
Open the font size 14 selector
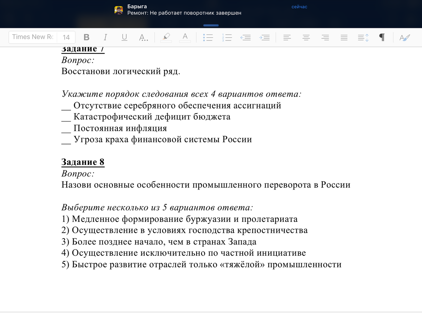(x=66, y=37)
